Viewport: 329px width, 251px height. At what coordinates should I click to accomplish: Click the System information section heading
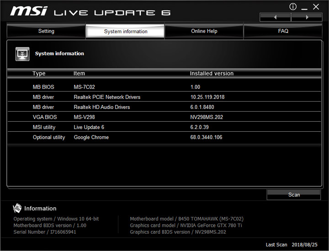click(59, 54)
